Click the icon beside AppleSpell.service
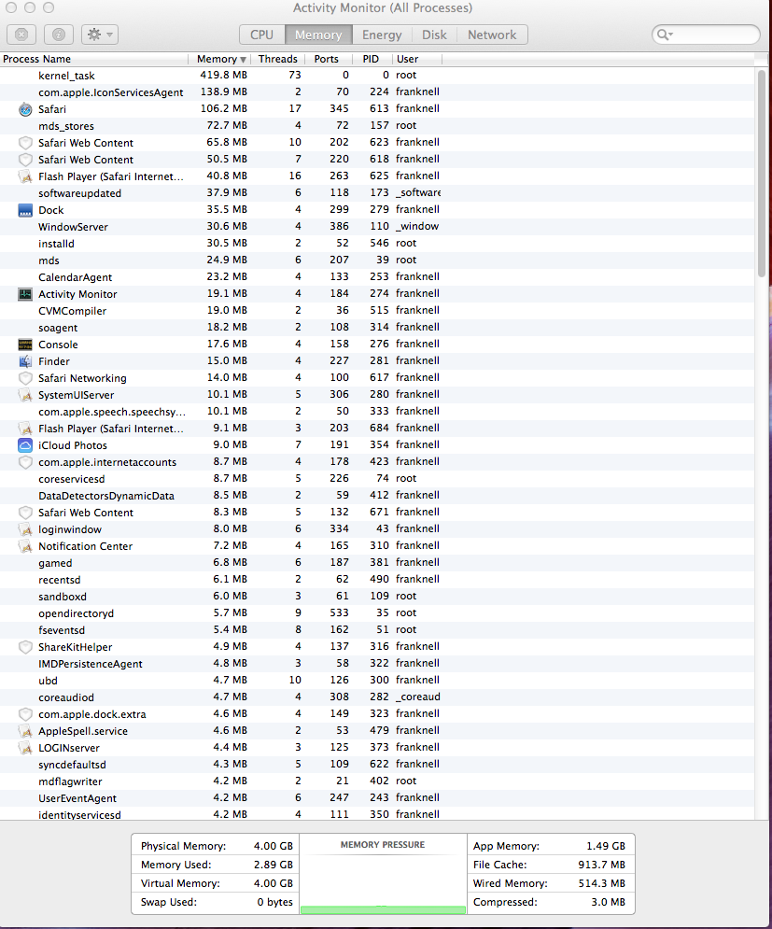This screenshot has height=929, width=772. coord(25,730)
